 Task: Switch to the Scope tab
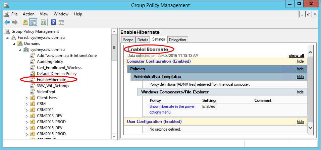pyautogui.click(x=128, y=40)
